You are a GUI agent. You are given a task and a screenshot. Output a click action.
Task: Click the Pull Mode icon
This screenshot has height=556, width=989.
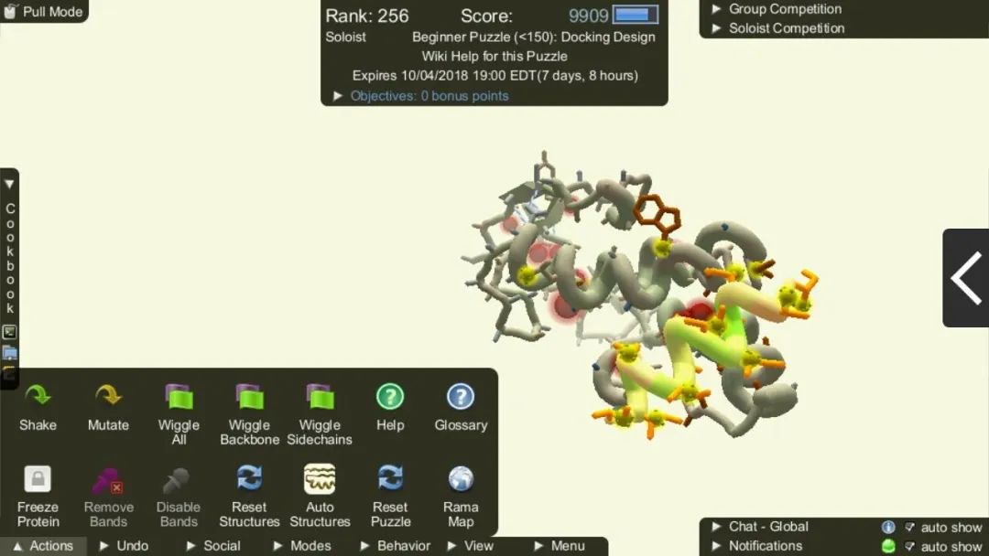[10, 11]
